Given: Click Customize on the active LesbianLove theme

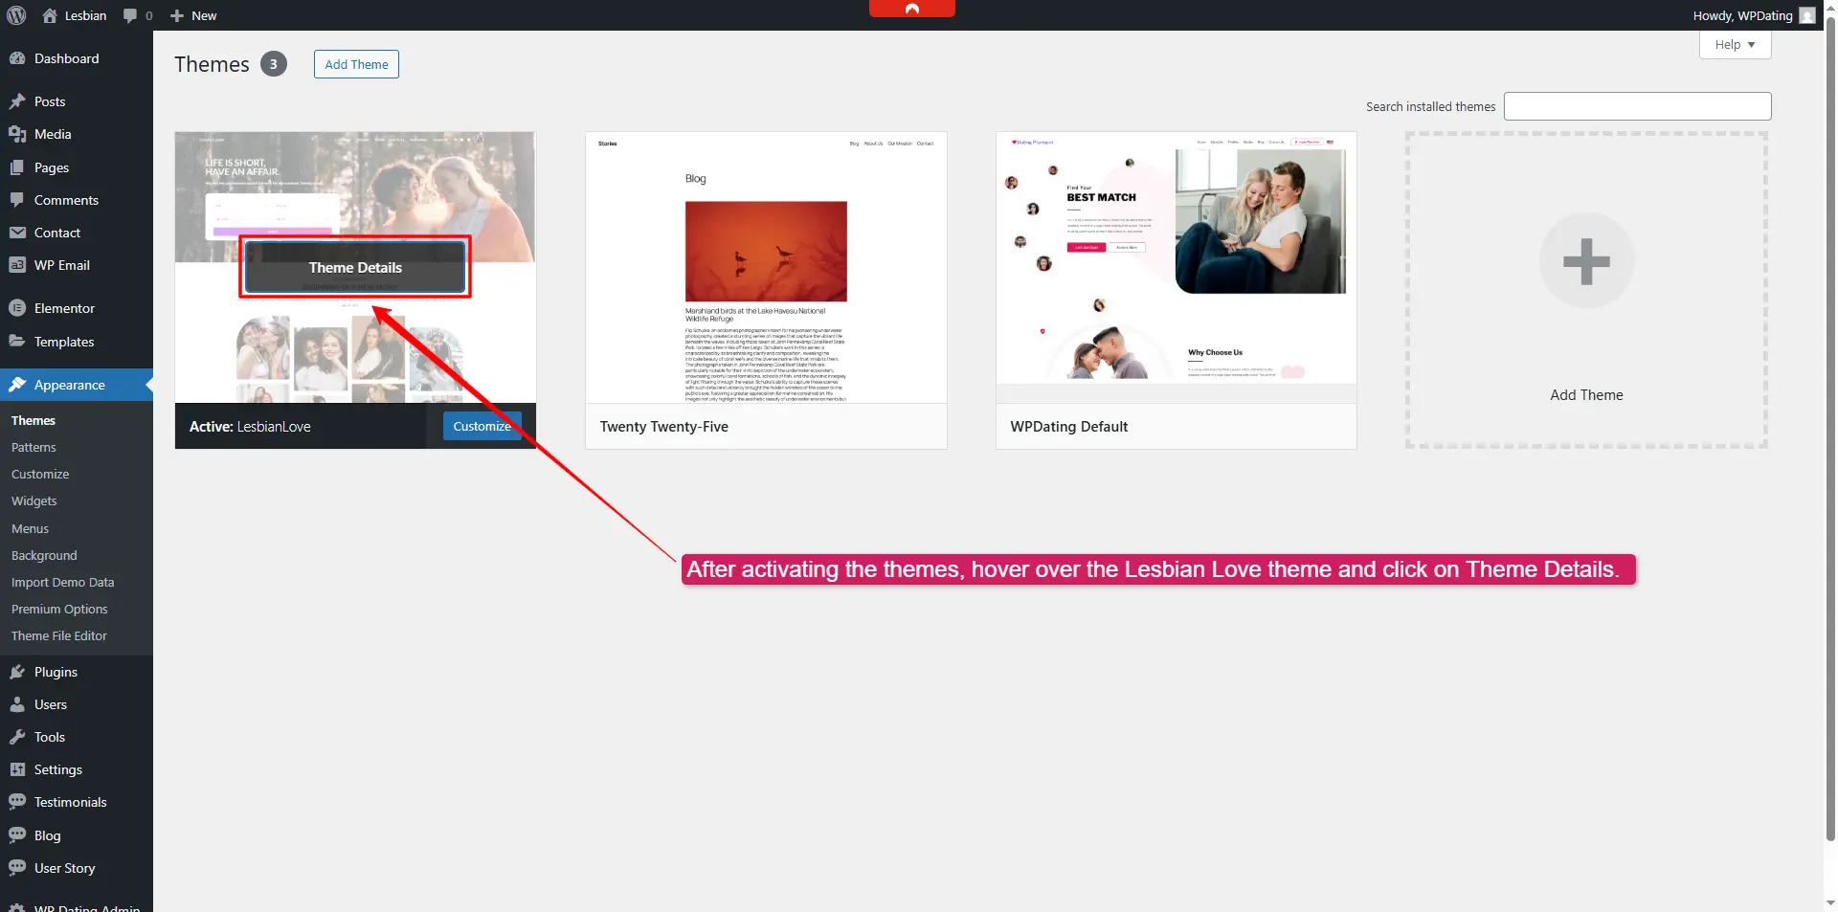Looking at the screenshot, I should (x=482, y=427).
